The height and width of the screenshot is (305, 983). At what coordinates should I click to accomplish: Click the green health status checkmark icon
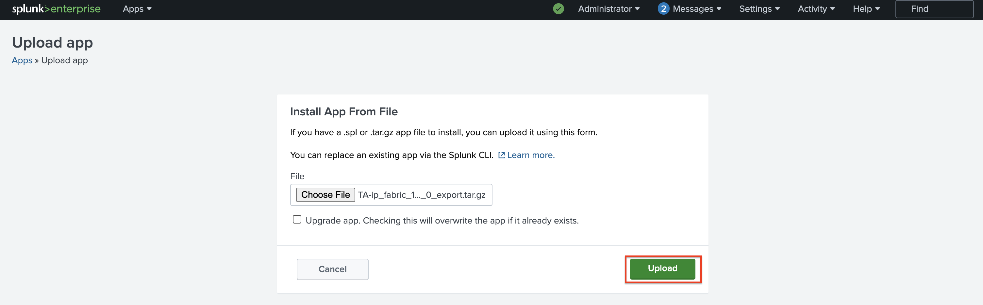pos(558,9)
